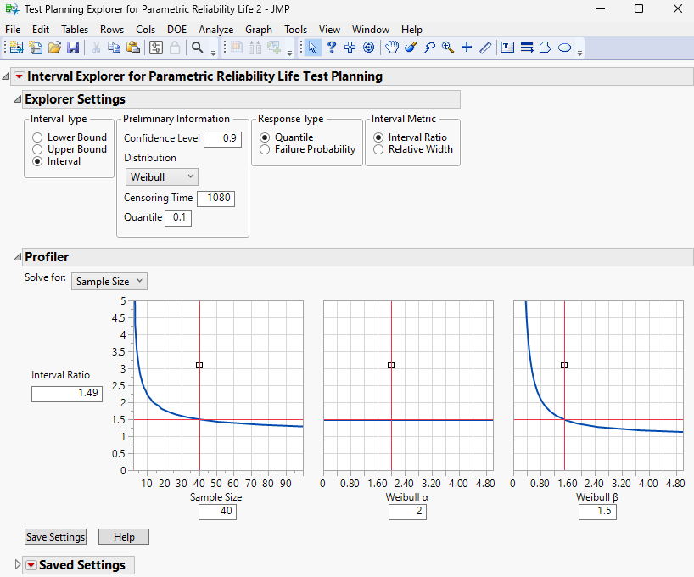Pick the Lasso tool
Screen dimensions: 694x577
coord(428,48)
